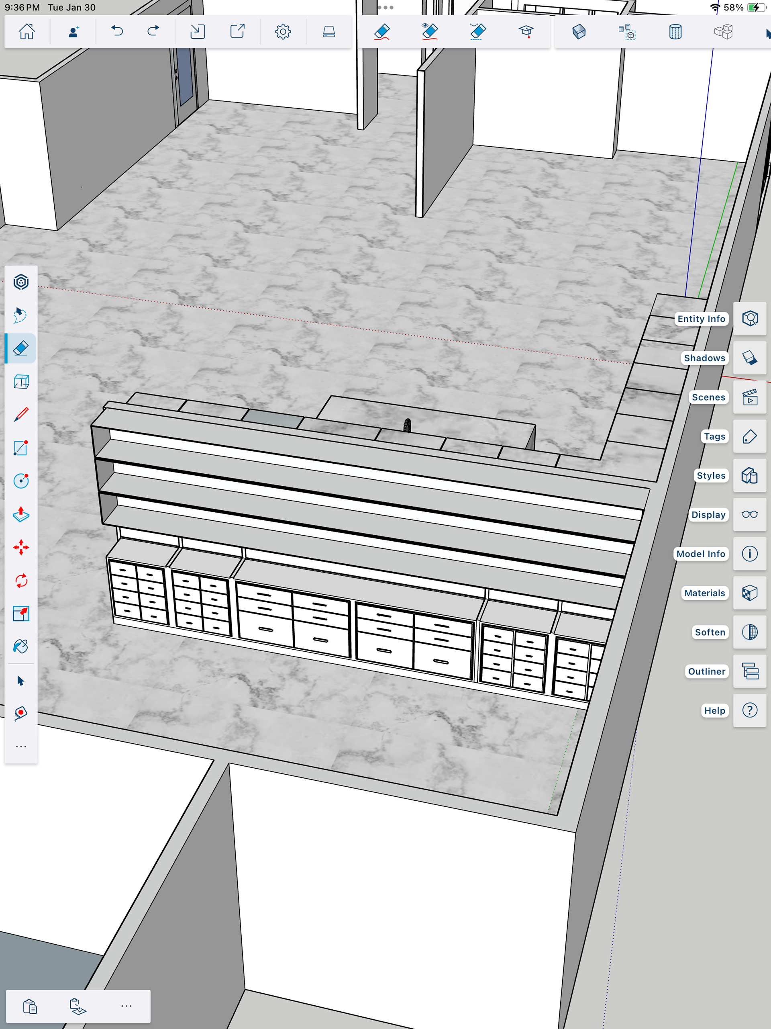This screenshot has height=1029, width=771.
Task: Open the Materials panel icon
Action: tap(749, 593)
